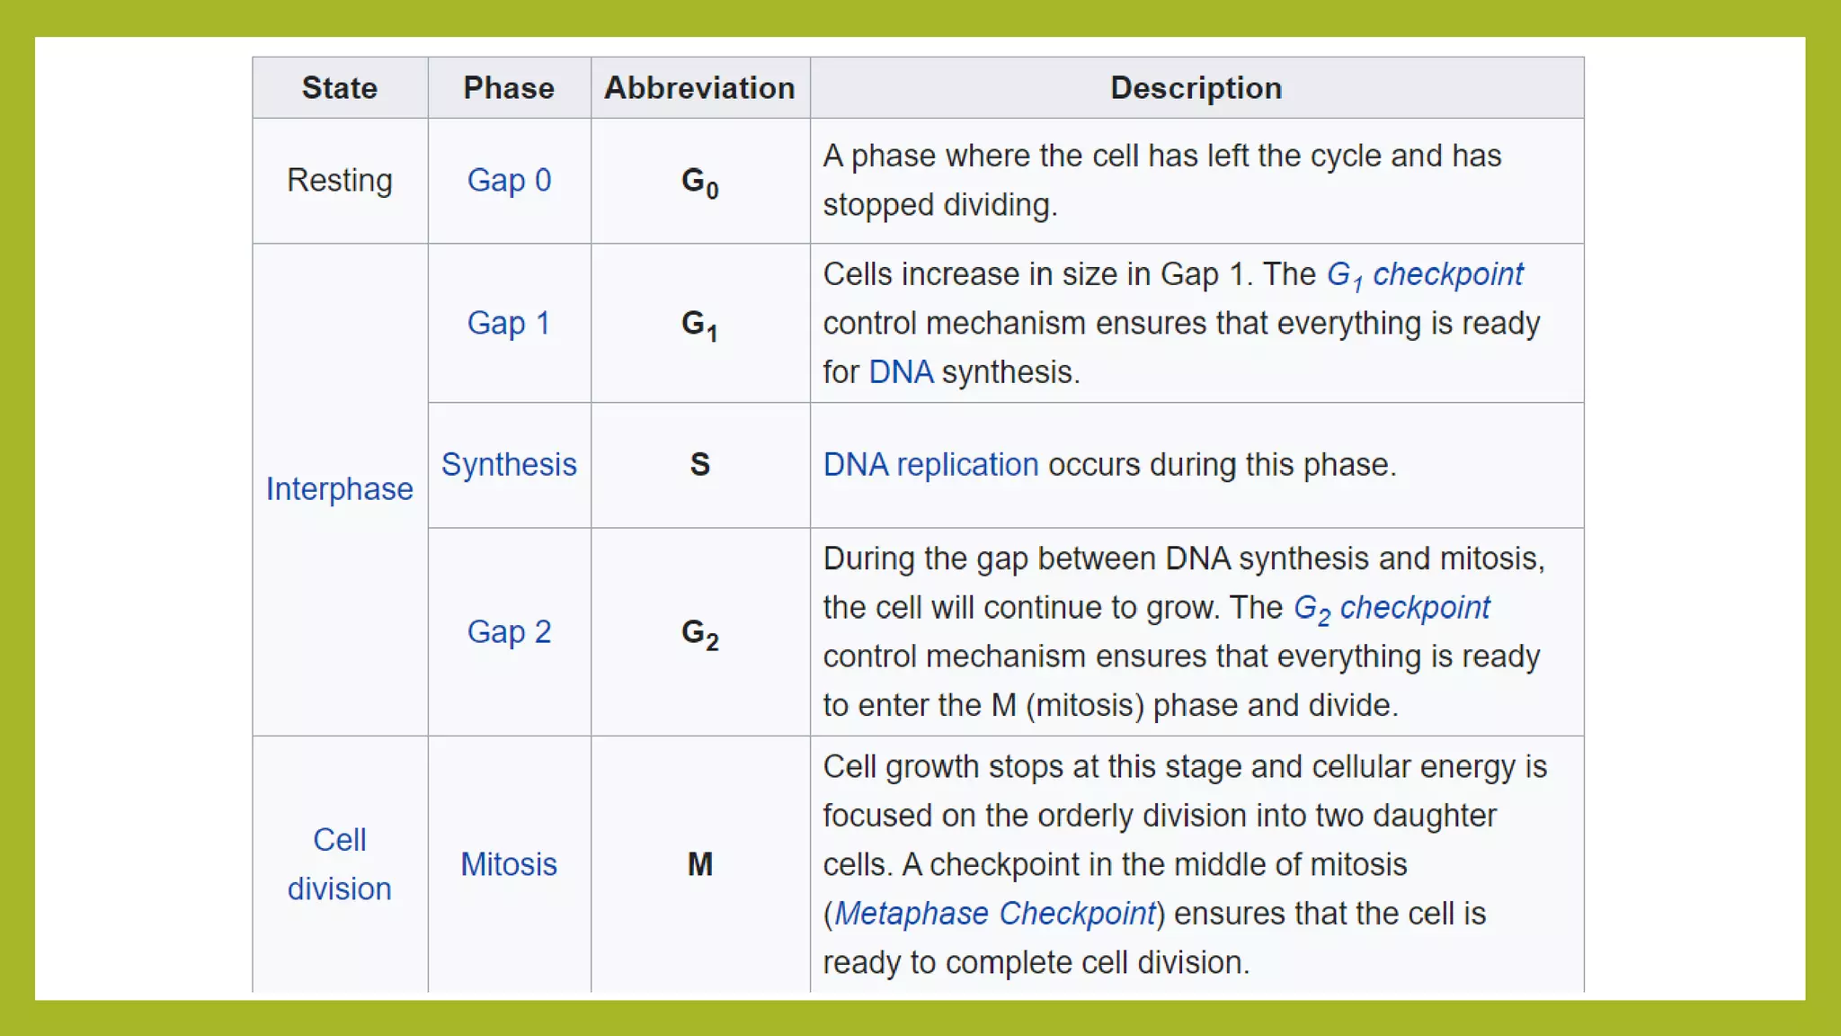This screenshot has width=1841, height=1036.
Task: Click the State column header
Action: coord(340,88)
